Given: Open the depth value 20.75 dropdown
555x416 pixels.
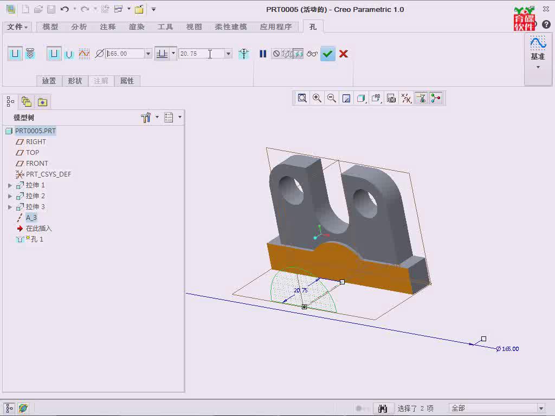Looking at the screenshot, I should [x=228, y=54].
